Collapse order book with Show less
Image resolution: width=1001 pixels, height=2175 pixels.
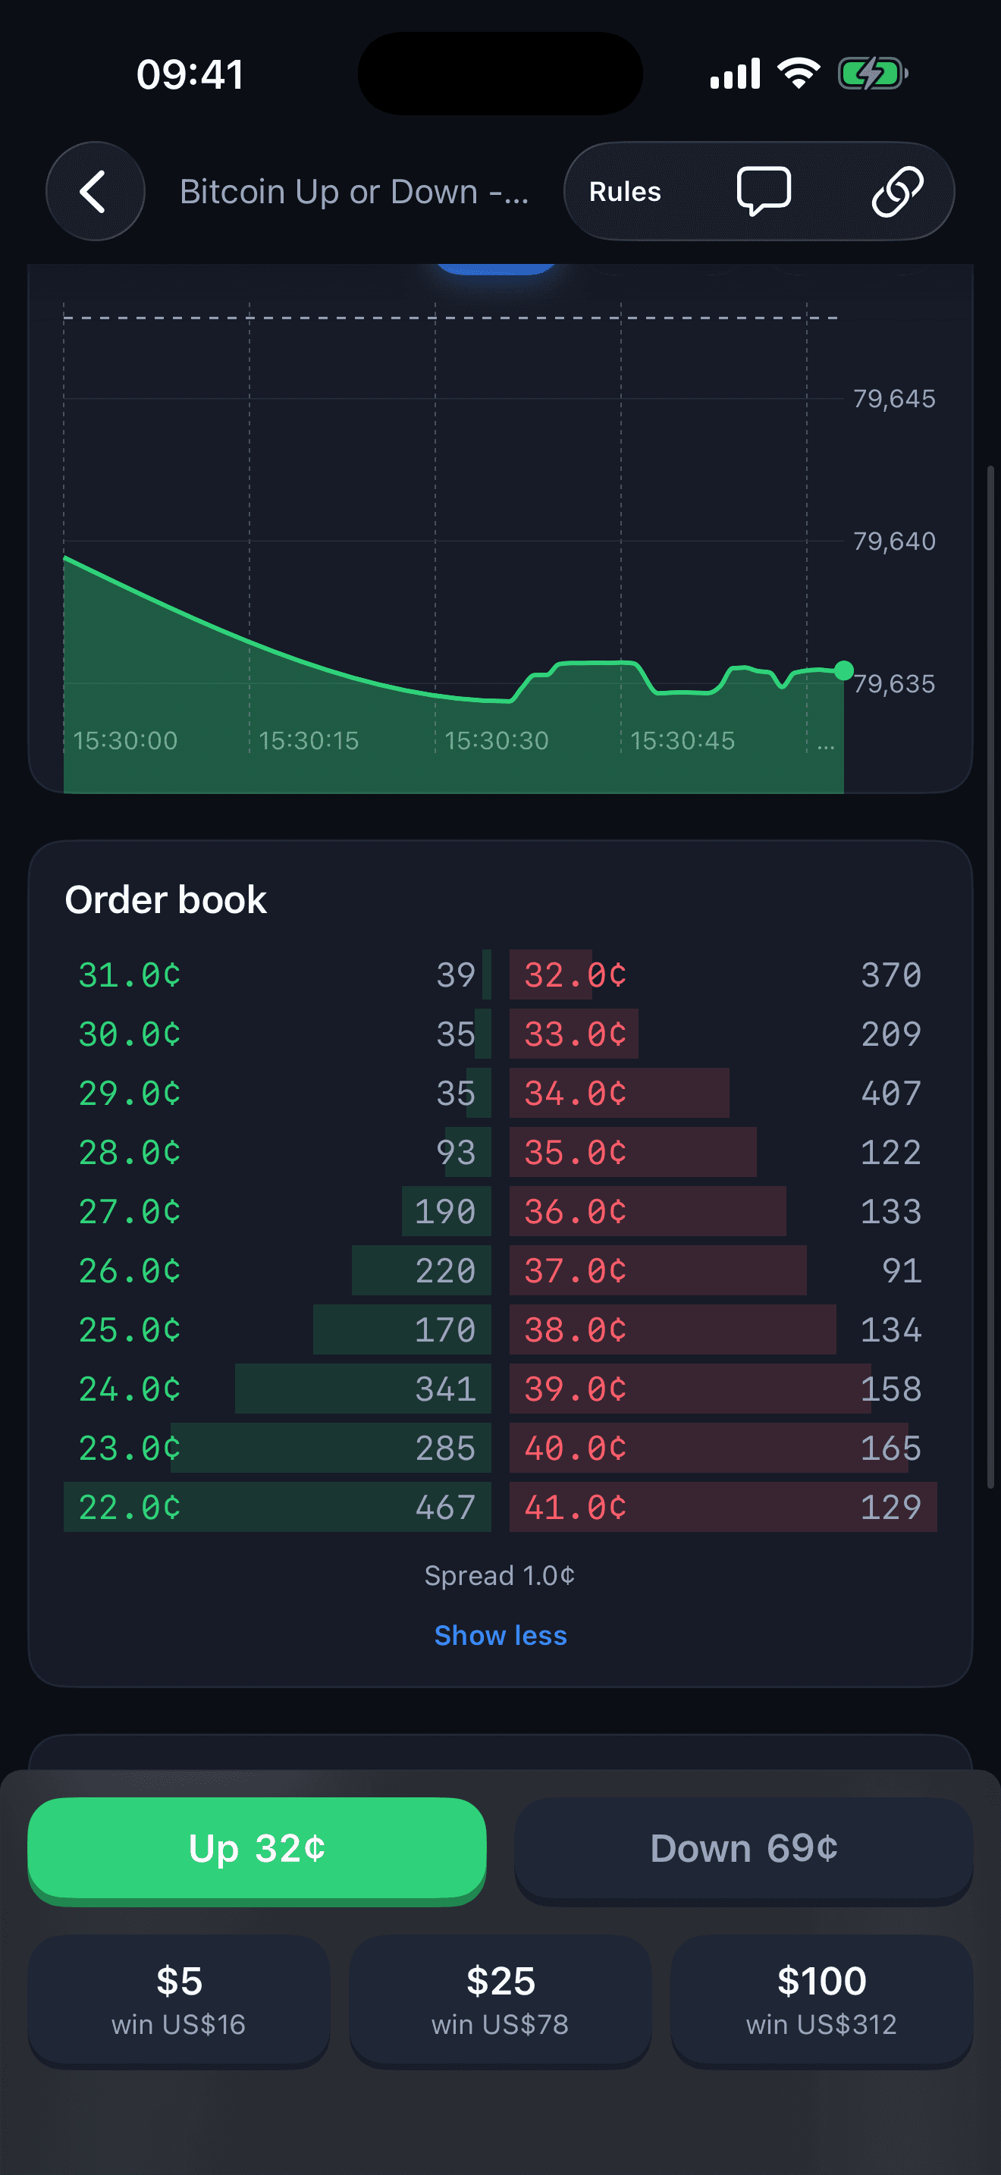tap(500, 1636)
